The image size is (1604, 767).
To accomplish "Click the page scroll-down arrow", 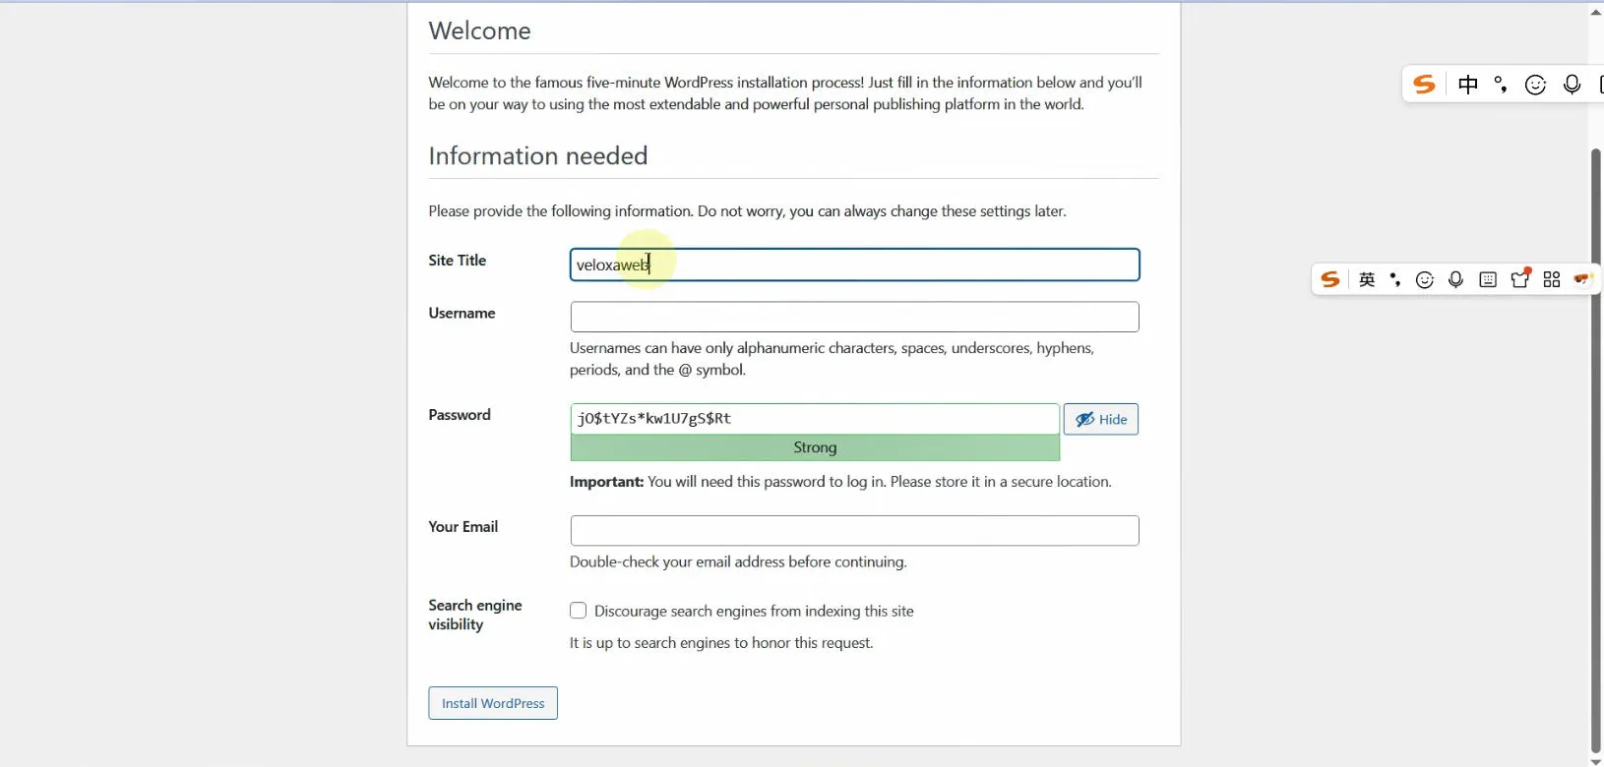I will 1595,760.
